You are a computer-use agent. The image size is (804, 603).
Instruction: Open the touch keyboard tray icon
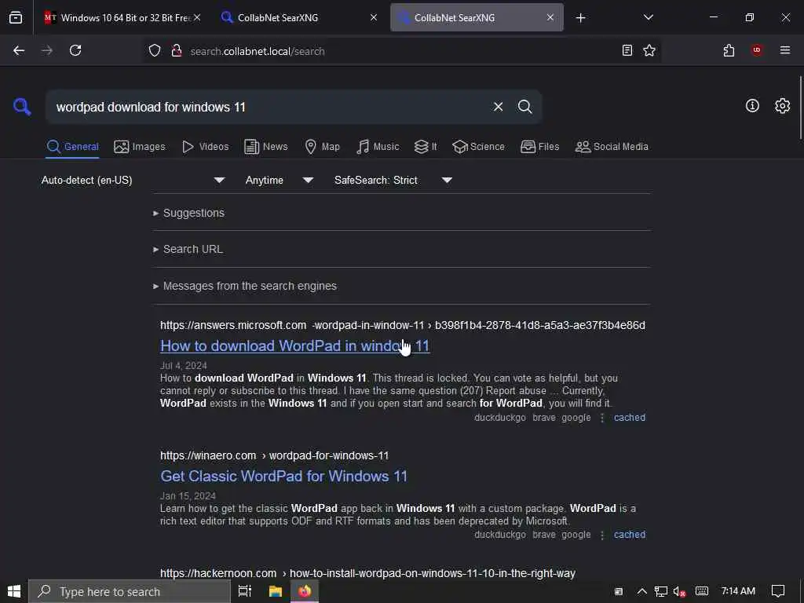[x=701, y=591]
